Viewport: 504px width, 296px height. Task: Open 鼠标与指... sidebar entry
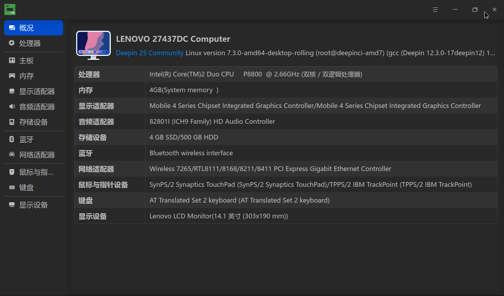pyautogui.click(x=34, y=172)
